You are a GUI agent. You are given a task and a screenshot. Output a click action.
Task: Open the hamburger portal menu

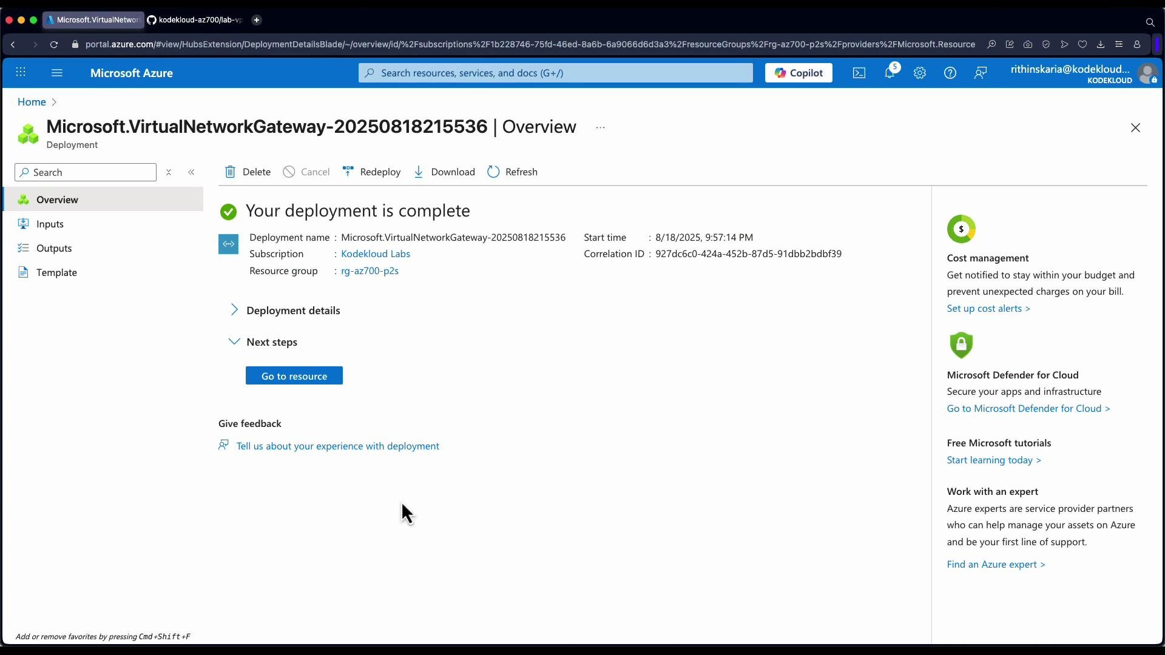[x=57, y=73]
